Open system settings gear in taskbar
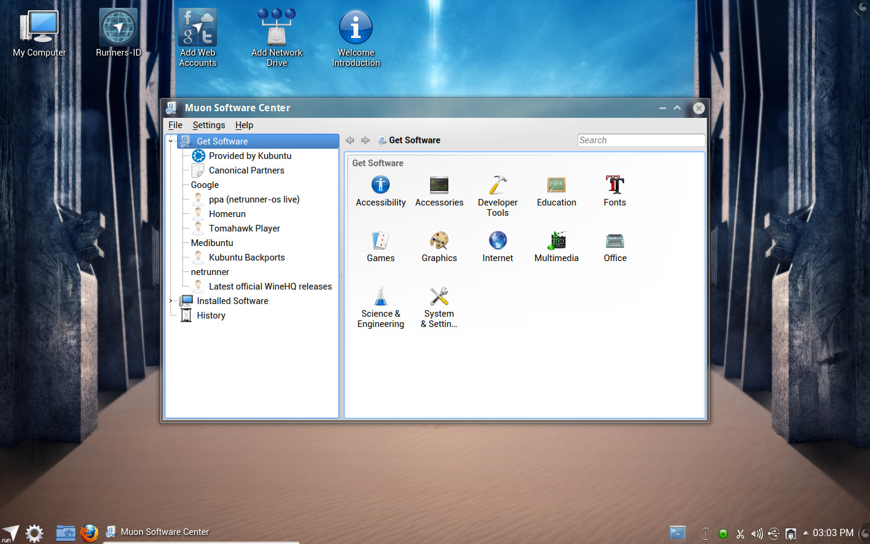Image resolution: width=870 pixels, height=544 pixels. (x=34, y=533)
